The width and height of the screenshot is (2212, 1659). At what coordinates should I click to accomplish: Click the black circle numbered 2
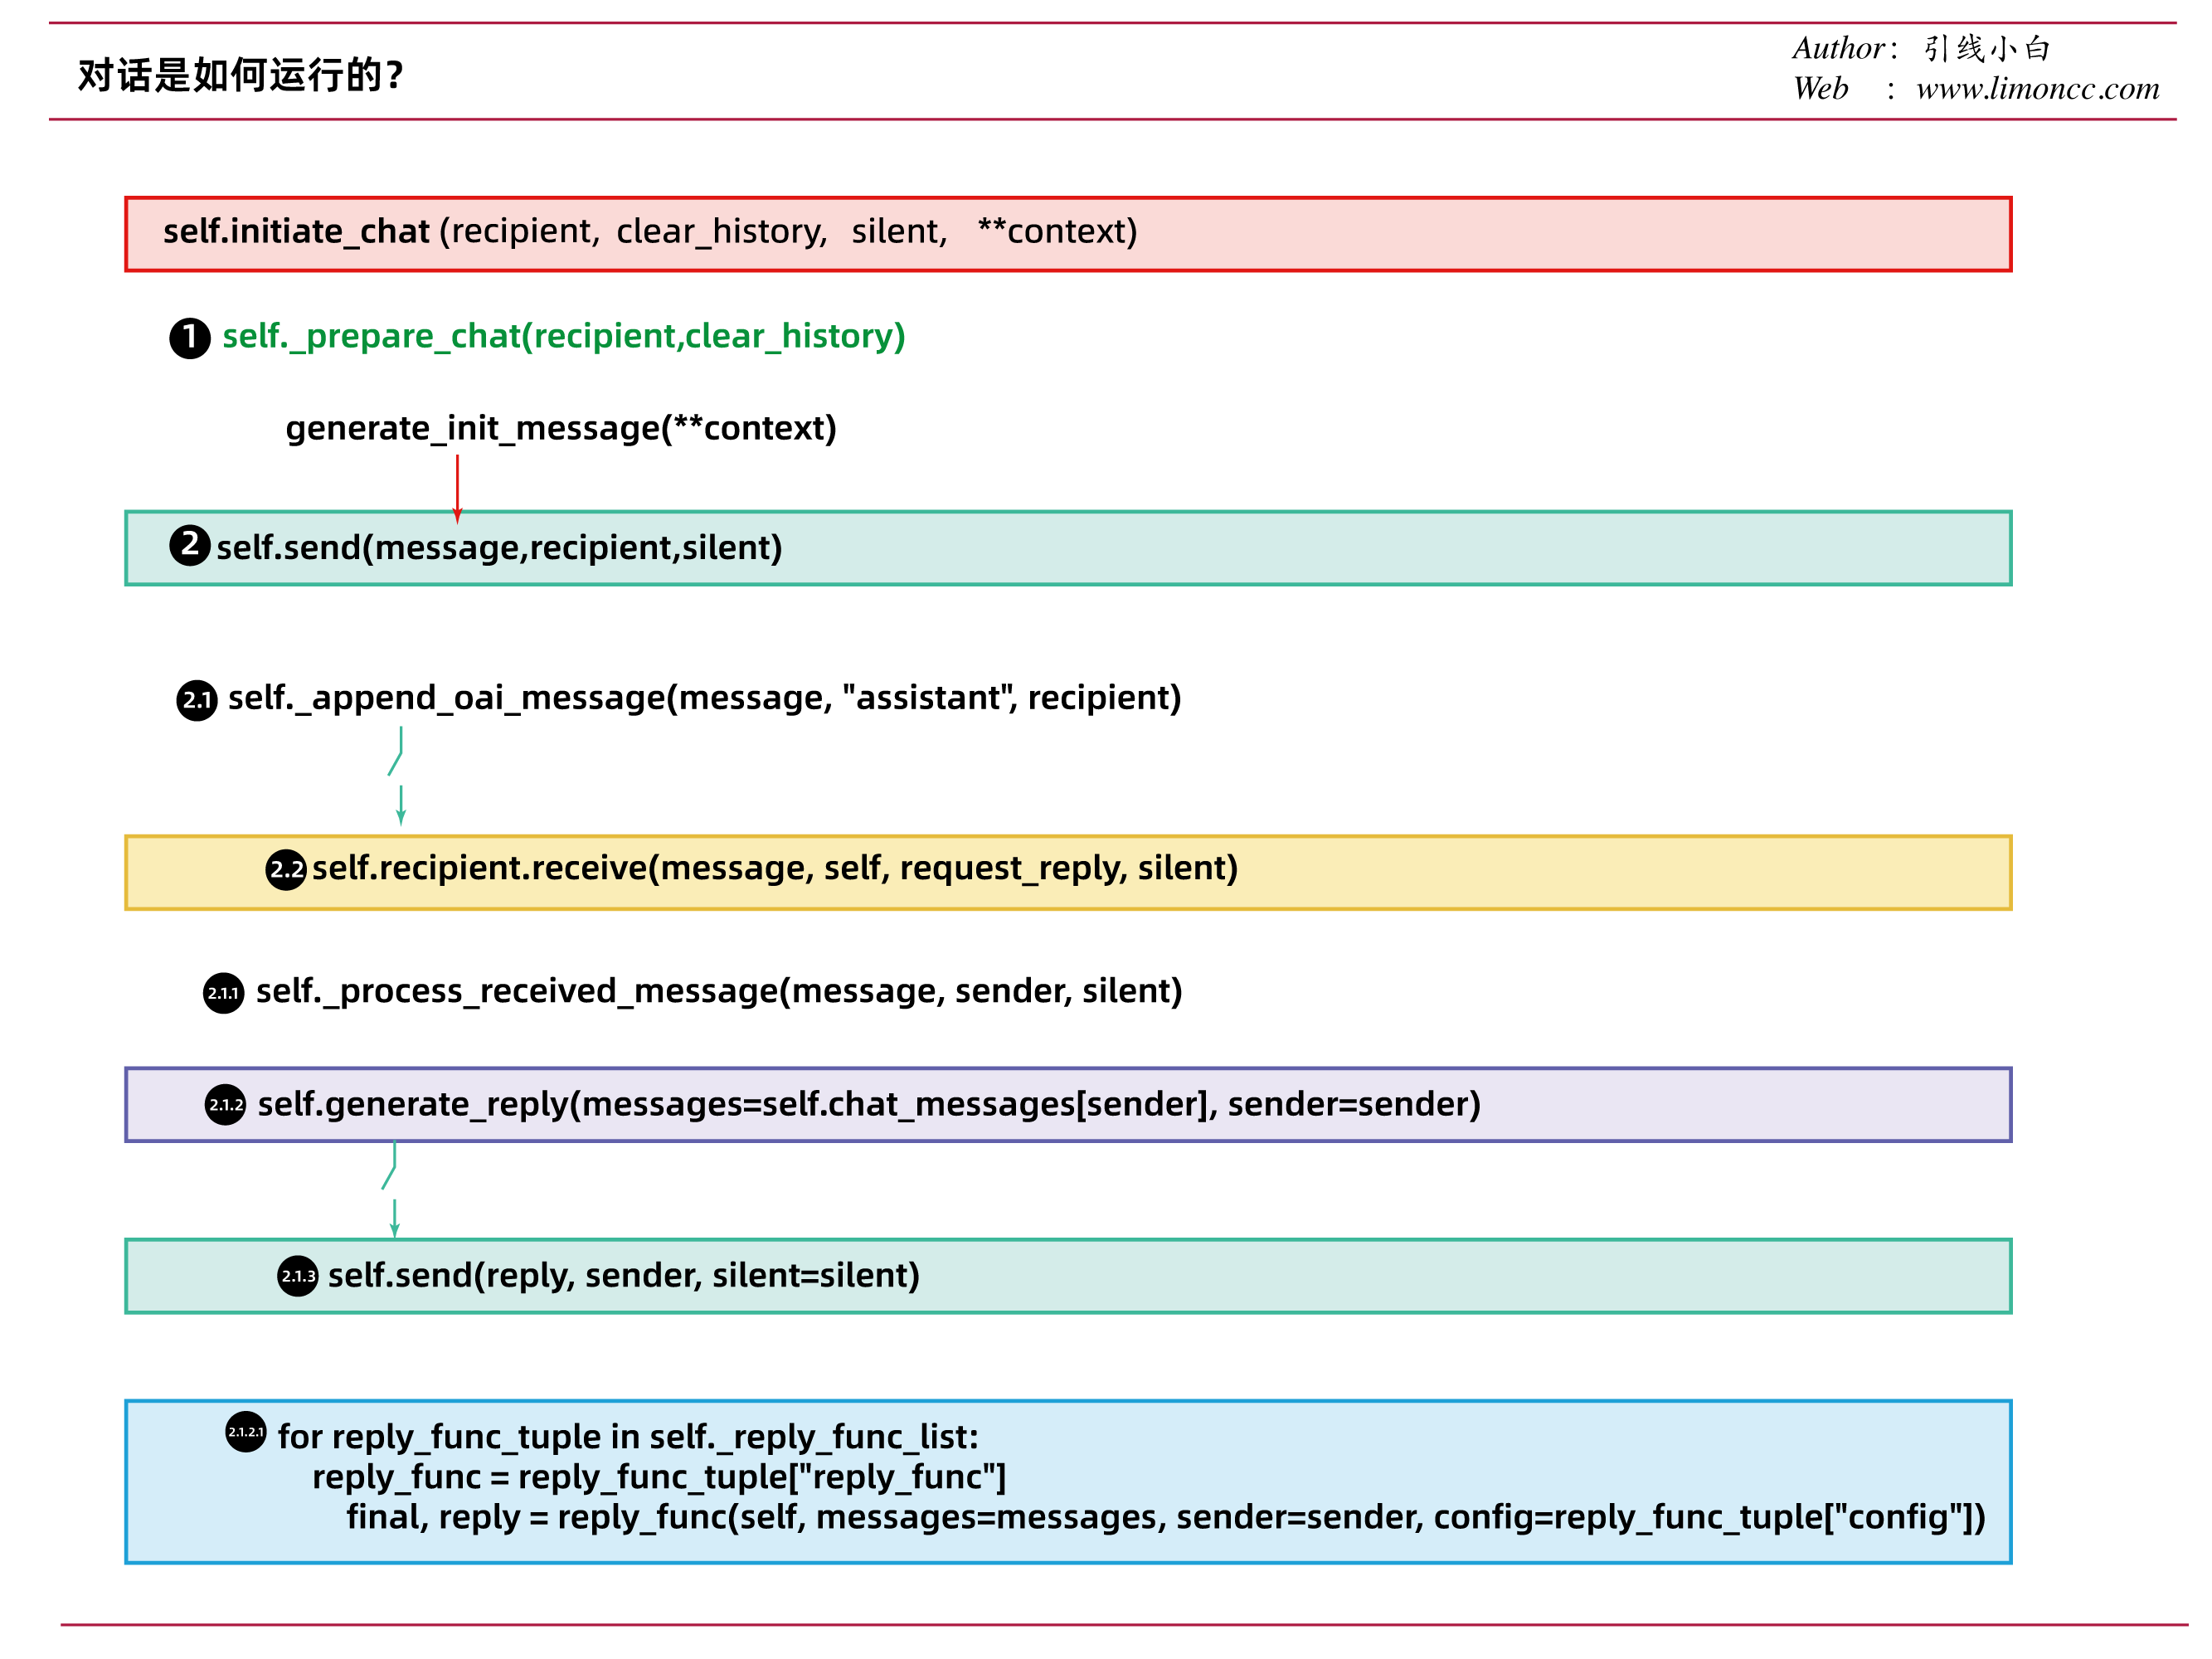point(190,545)
